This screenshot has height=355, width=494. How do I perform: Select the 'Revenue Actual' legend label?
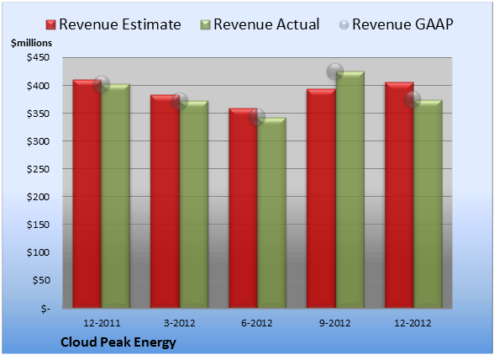pyautogui.click(x=266, y=24)
